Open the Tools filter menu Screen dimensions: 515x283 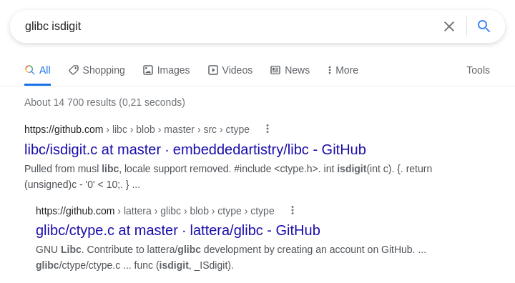[478, 70]
